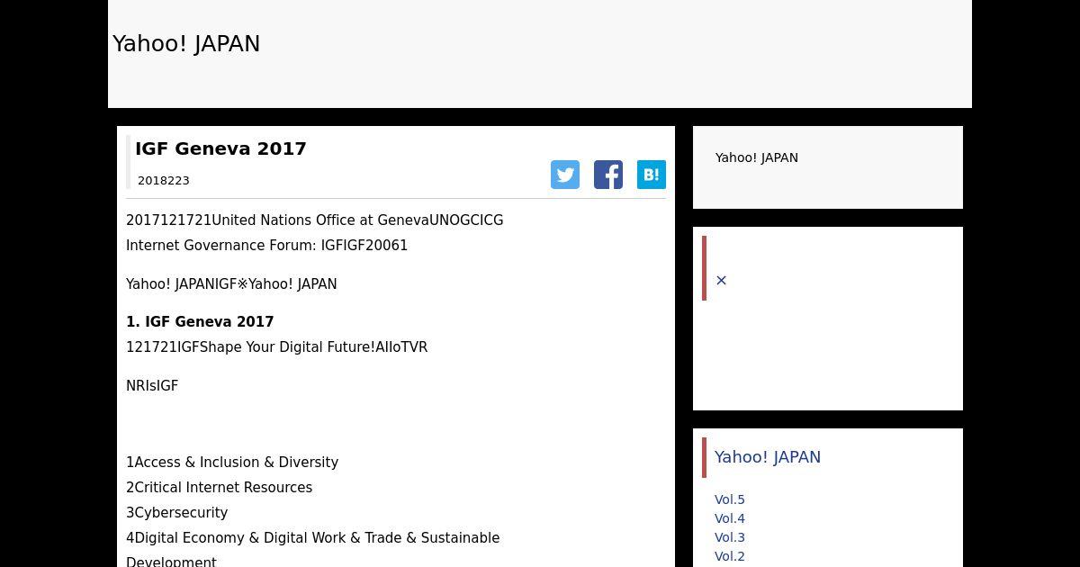Viewport: 1080px width, 567px height.
Task: Open the Vol.4 link
Action: (730, 518)
